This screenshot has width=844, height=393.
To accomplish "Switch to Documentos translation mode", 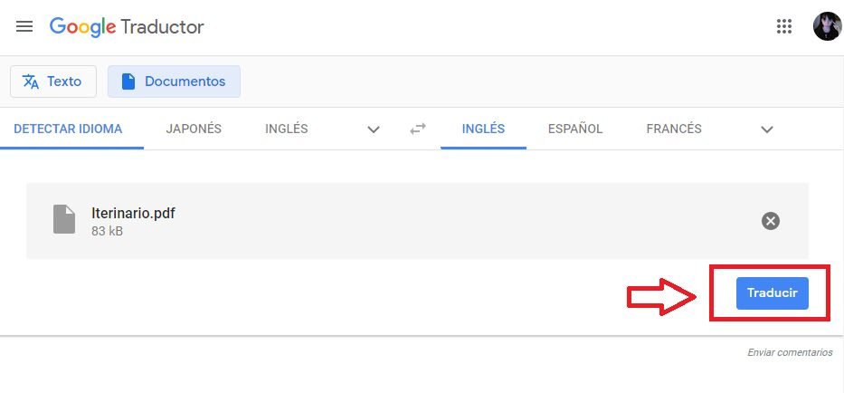I will pyautogui.click(x=174, y=81).
